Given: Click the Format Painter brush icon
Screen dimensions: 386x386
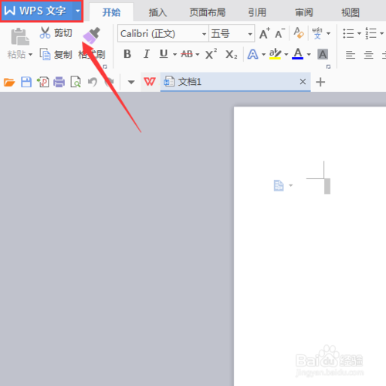Looking at the screenshot, I should [92, 36].
